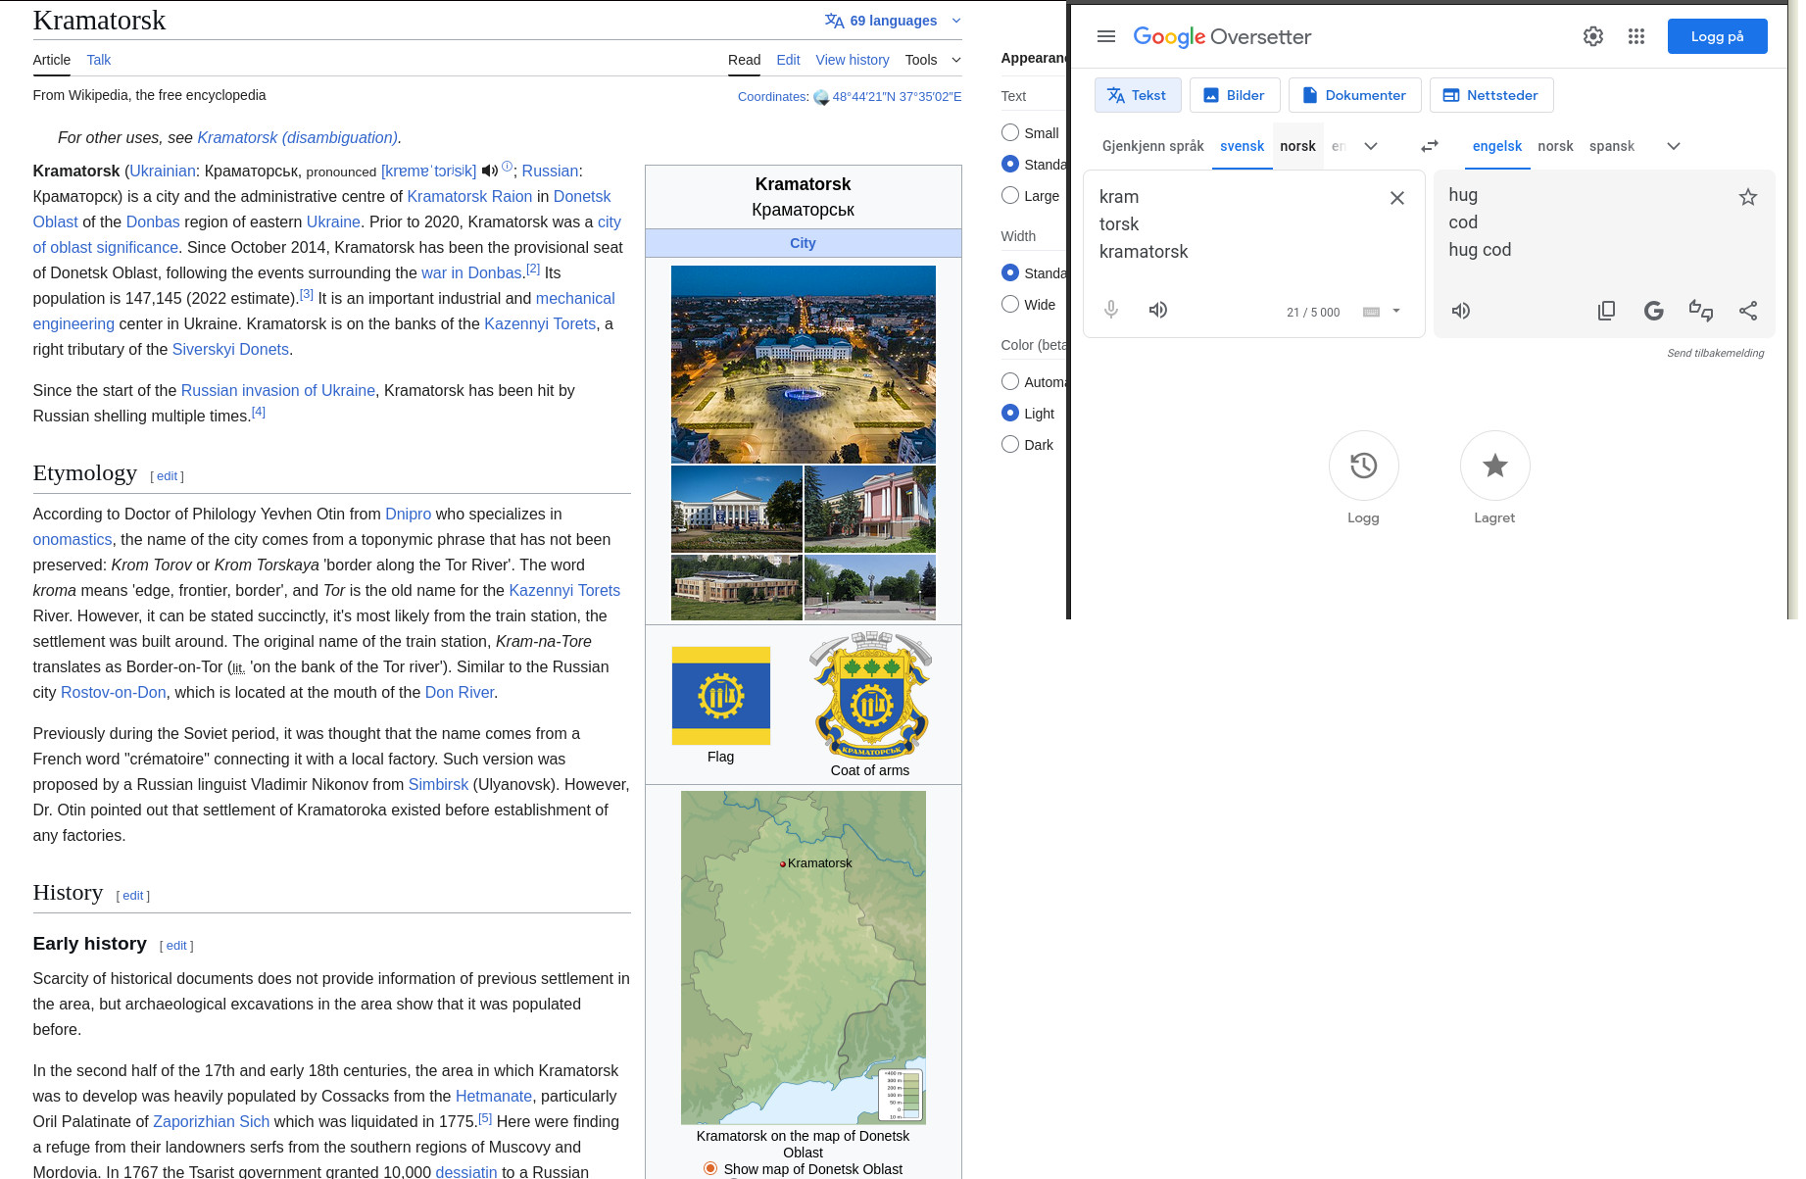Open Google Translate hamburger main menu
Image resolution: width=1806 pixels, height=1179 pixels.
pos(1106,36)
